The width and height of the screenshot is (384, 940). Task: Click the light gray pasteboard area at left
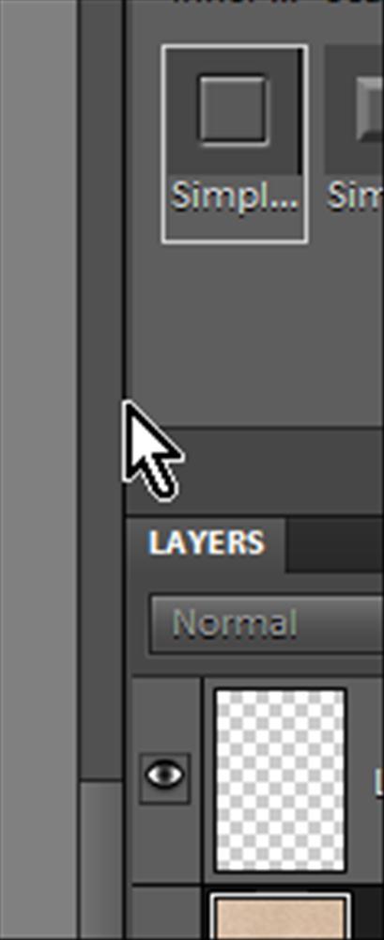tap(38, 470)
